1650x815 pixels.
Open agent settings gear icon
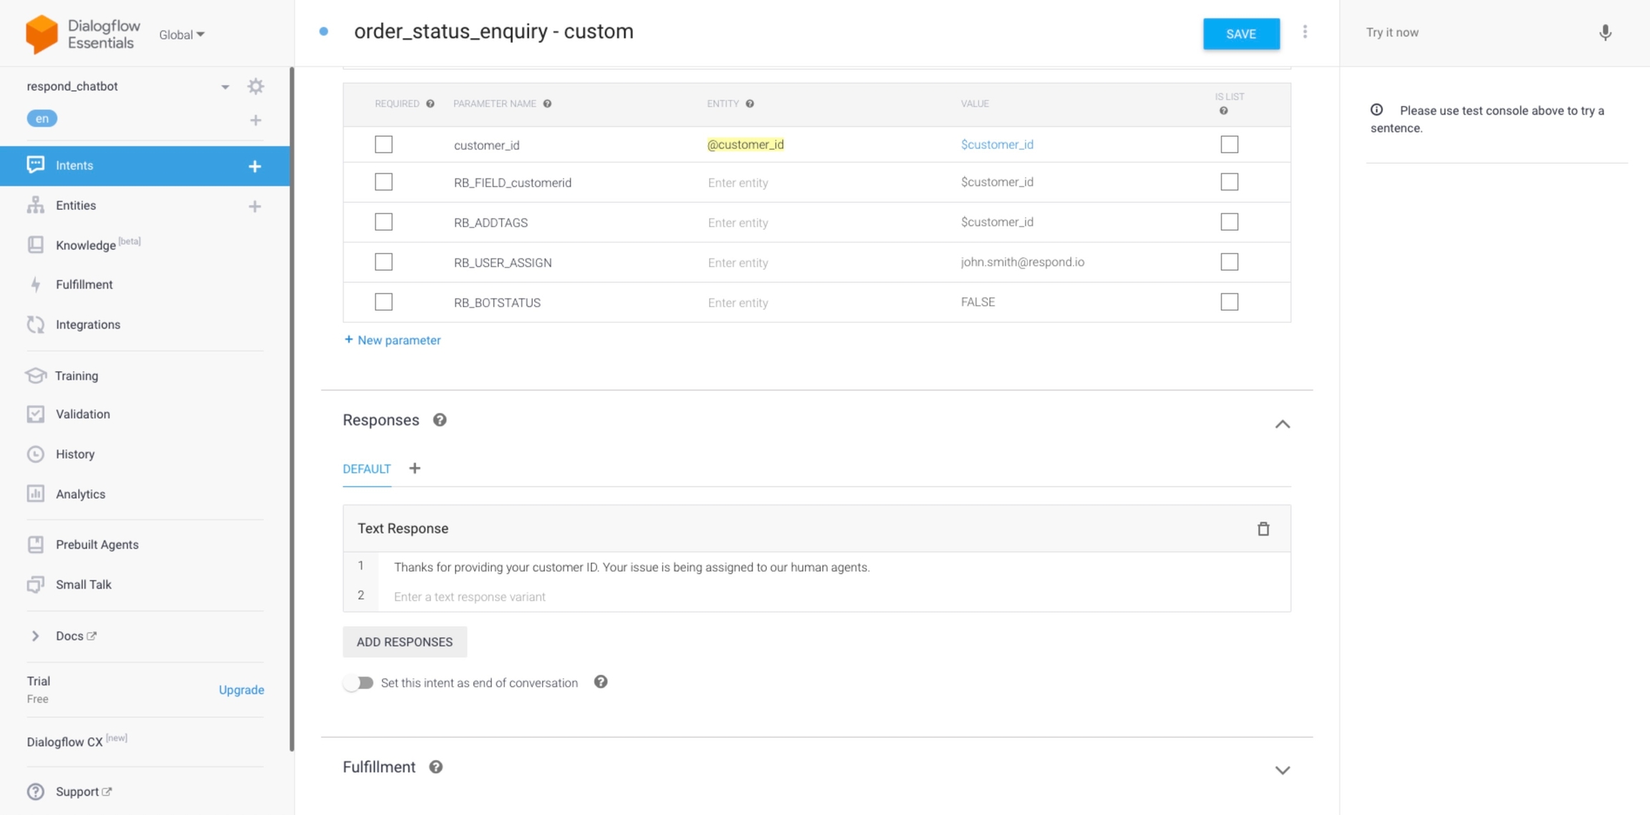[256, 86]
